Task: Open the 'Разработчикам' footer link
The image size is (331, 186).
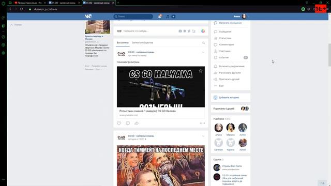Action: tap(99, 66)
